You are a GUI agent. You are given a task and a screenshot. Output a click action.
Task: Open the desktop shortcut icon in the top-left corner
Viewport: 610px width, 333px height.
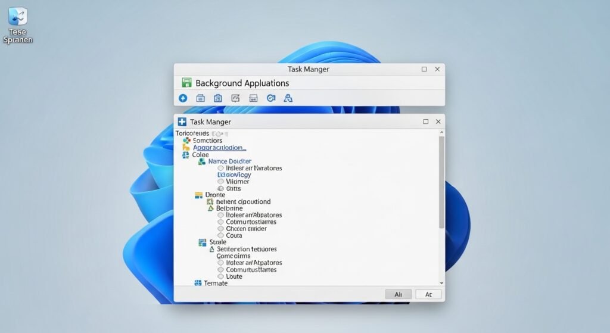18,17
